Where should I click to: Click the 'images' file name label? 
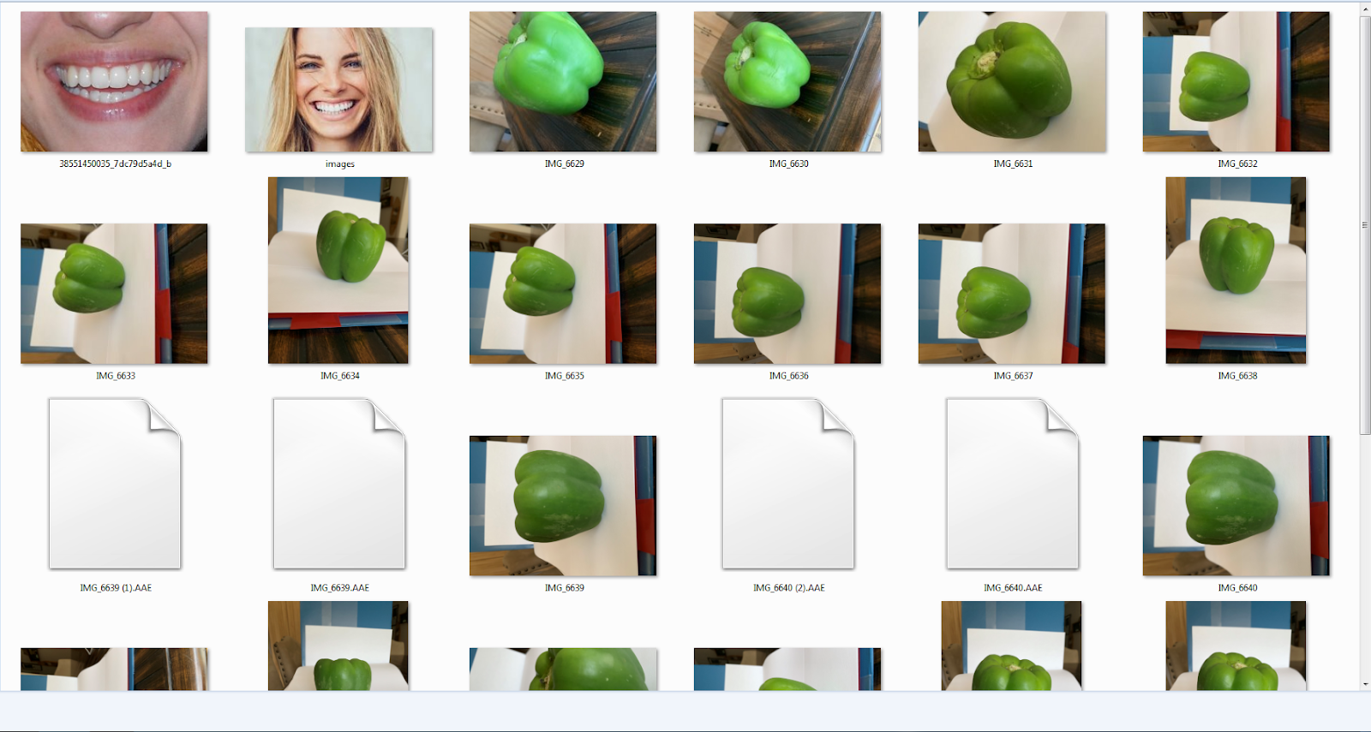click(340, 164)
